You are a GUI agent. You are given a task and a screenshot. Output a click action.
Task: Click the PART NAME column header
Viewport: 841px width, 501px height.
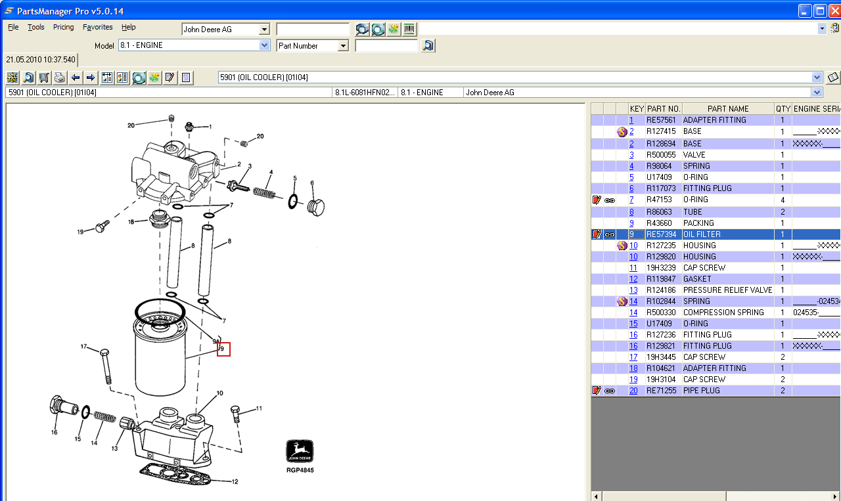(727, 109)
